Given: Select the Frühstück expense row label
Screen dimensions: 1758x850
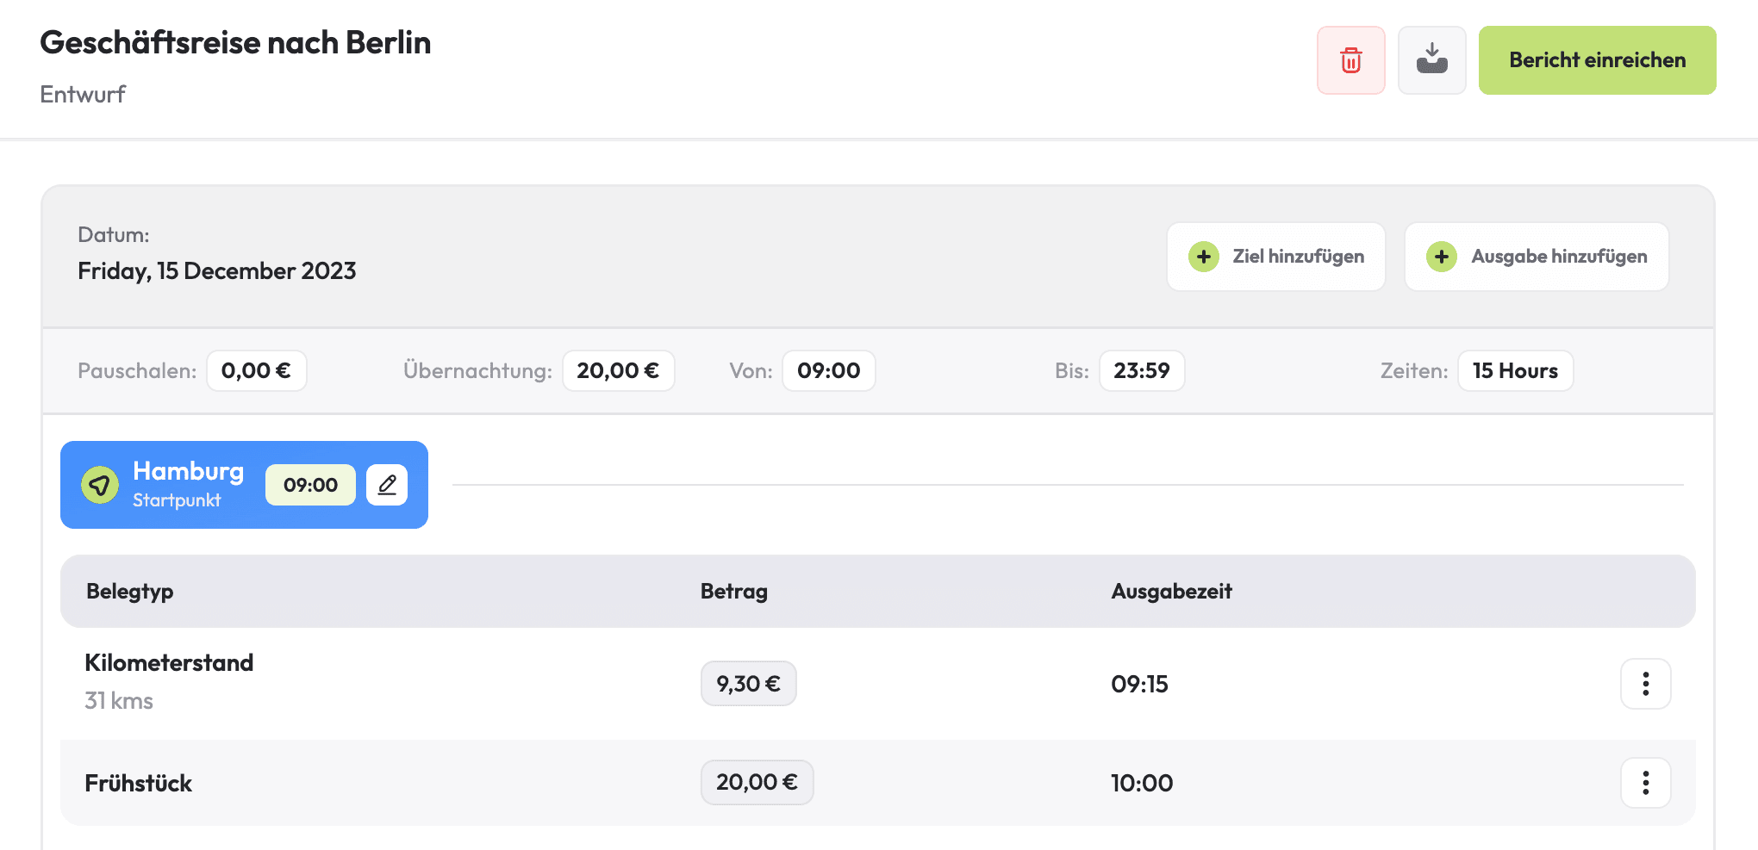Looking at the screenshot, I should [x=139, y=784].
